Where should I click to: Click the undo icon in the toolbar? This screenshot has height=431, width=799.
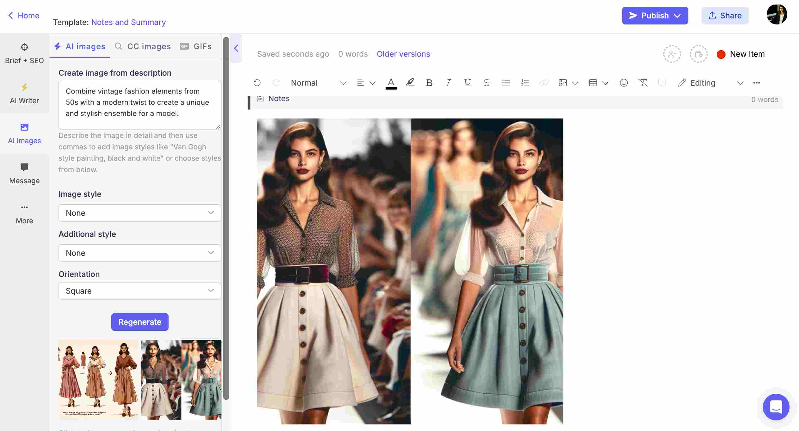[257, 83]
